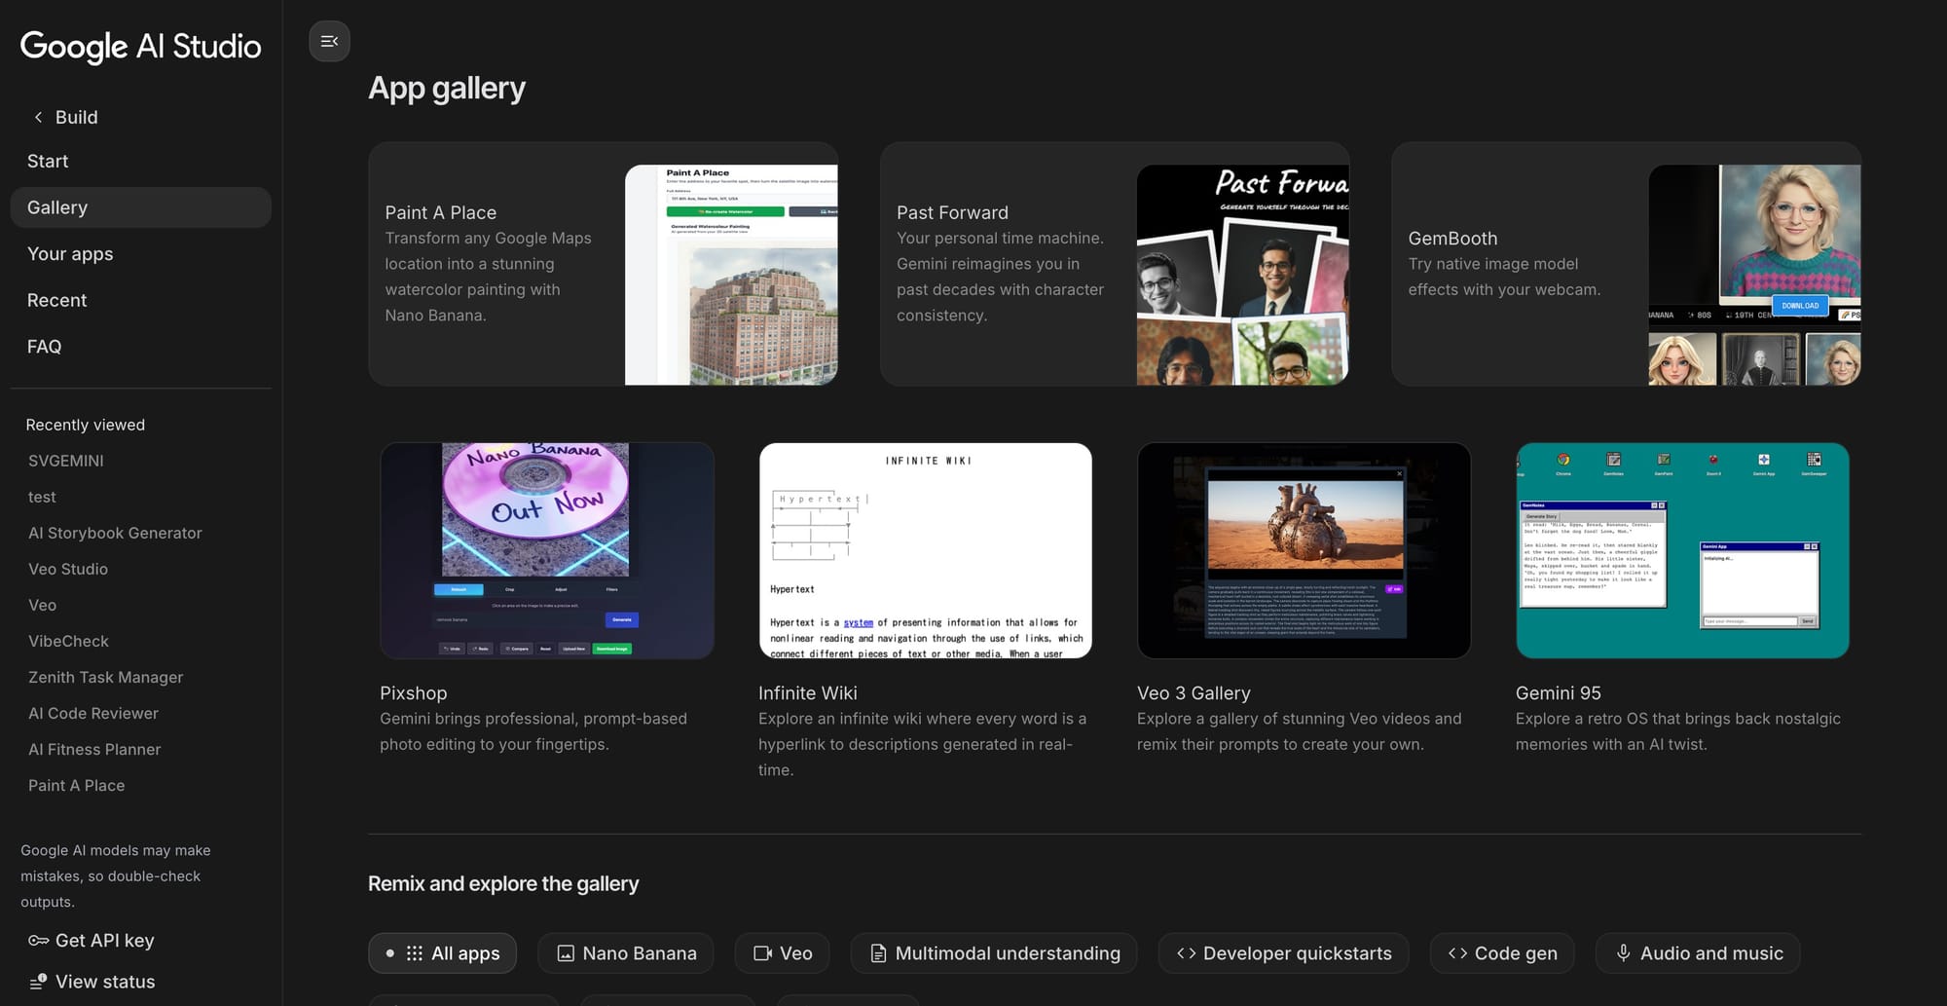Open the Pixshop app thumbnail

point(546,550)
